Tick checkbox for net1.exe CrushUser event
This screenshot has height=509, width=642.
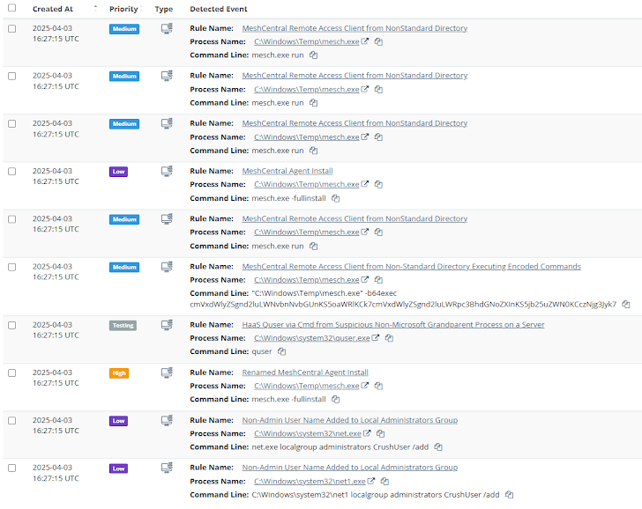(11, 468)
